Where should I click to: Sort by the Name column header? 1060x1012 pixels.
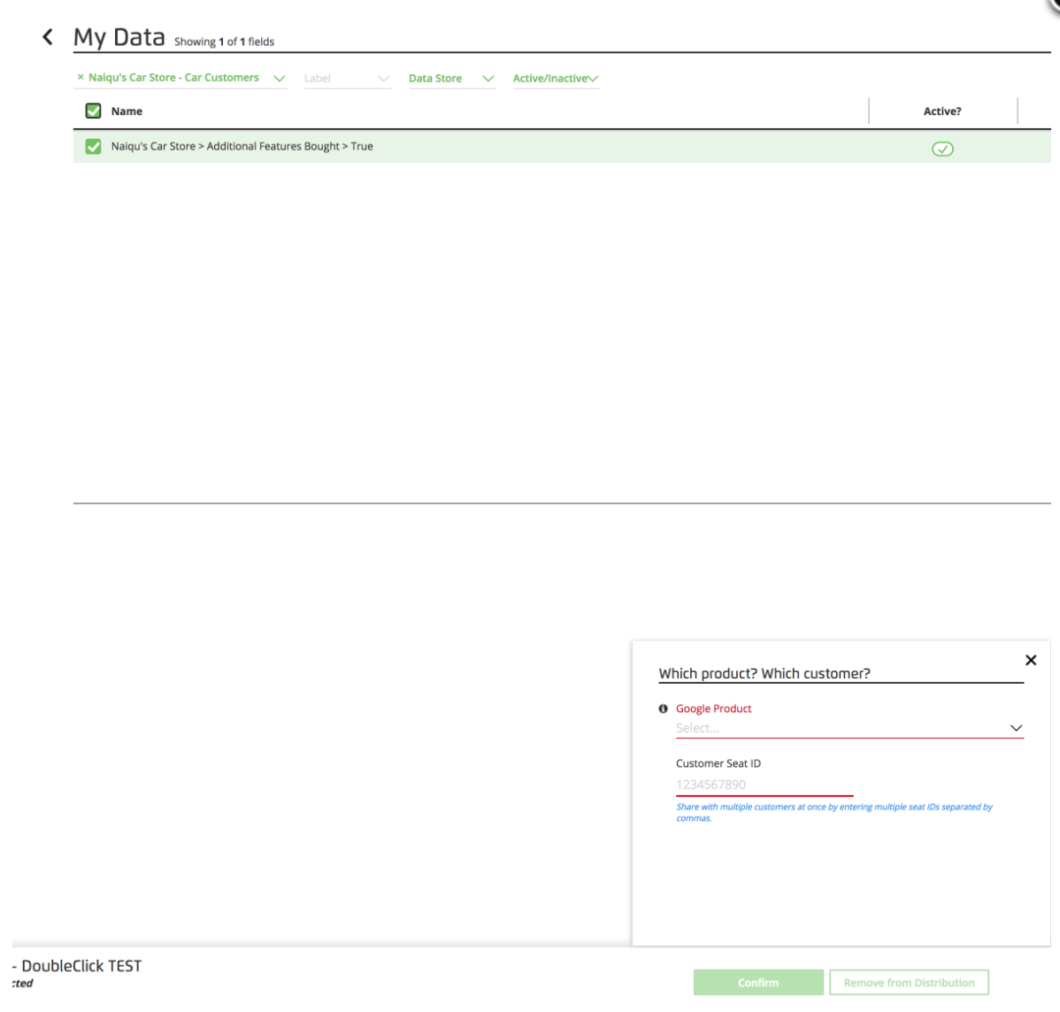pos(127,111)
